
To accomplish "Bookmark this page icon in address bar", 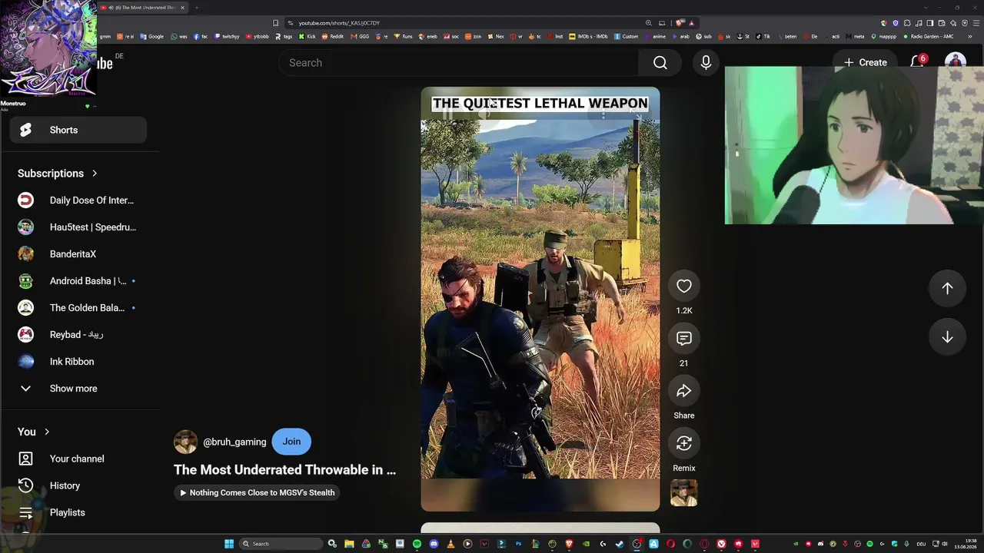I will click(x=276, y=23).
